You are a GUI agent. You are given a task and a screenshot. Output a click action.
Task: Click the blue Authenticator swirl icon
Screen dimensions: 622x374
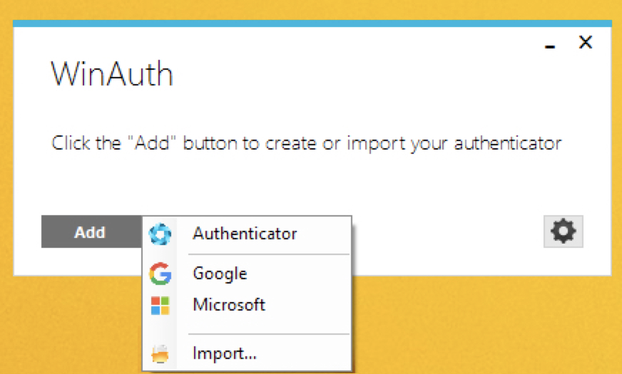pyautogui.click(x=160, y=234)
